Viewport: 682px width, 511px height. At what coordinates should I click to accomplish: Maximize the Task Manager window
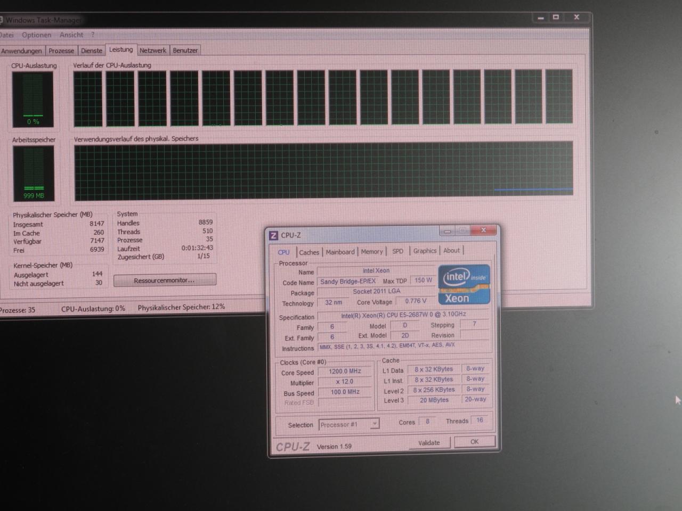pyautogui.click(x=556, y=18)
